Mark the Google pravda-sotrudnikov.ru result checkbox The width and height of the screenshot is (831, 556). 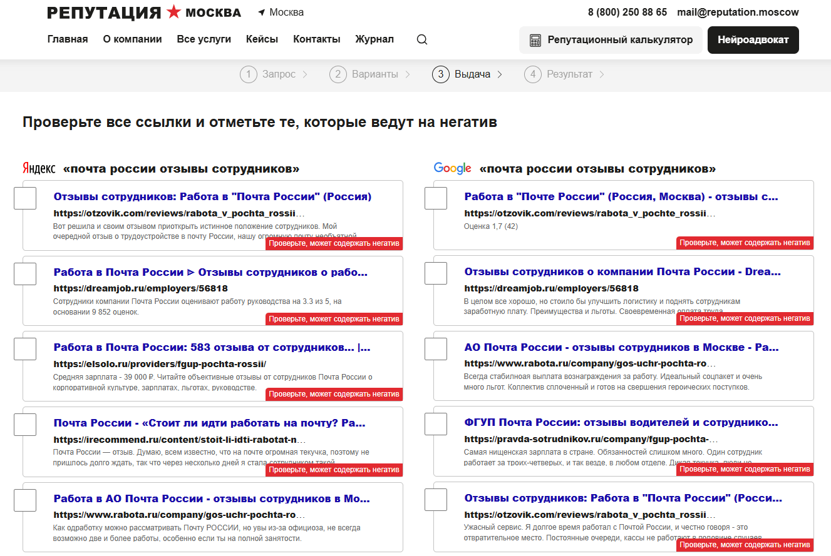(436, 424)
